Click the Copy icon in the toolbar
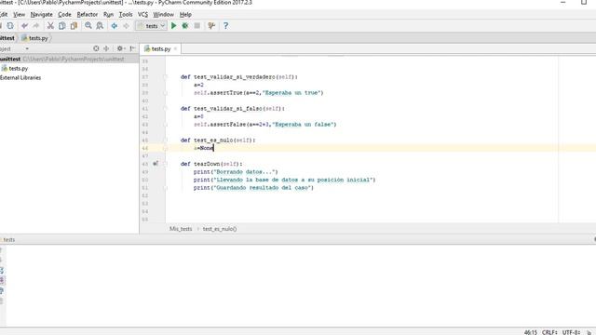Screen dimensions: 596x335 click(62, 26)
